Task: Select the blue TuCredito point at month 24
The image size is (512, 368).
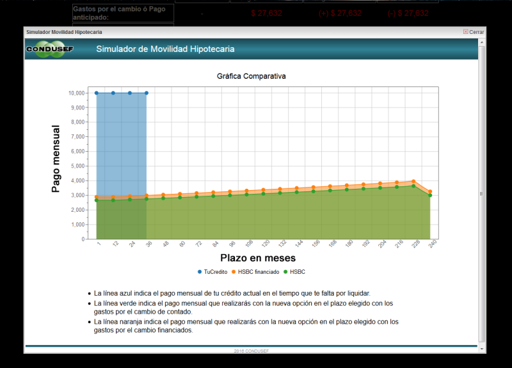Action: (130, 93)
